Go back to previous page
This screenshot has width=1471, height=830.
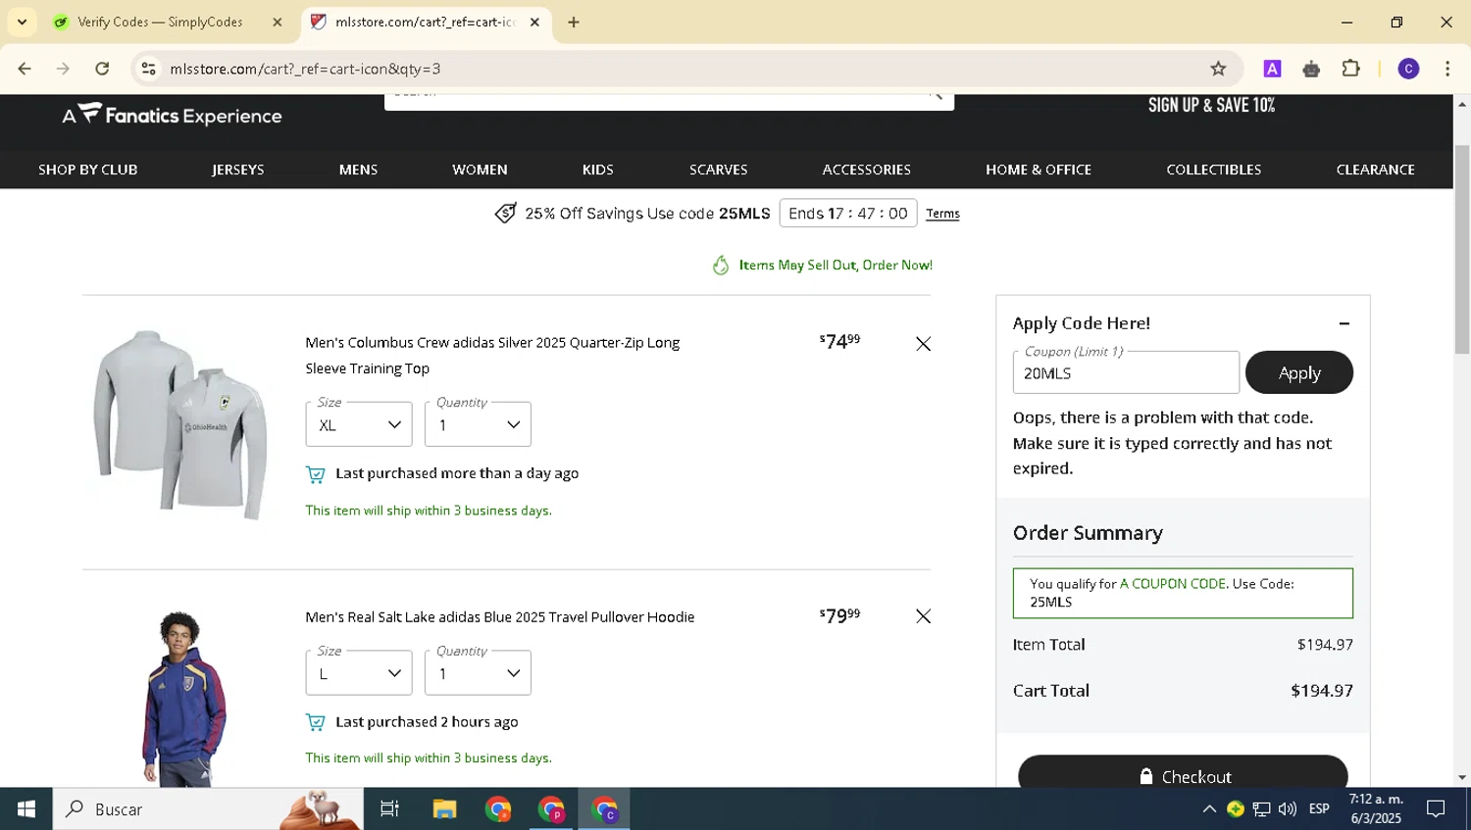click(25, 69)
